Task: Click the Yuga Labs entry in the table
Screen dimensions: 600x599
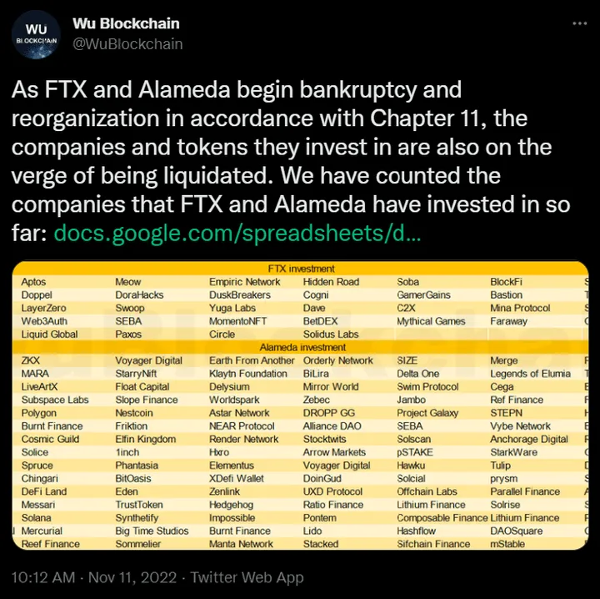Action: click(232, 308)
